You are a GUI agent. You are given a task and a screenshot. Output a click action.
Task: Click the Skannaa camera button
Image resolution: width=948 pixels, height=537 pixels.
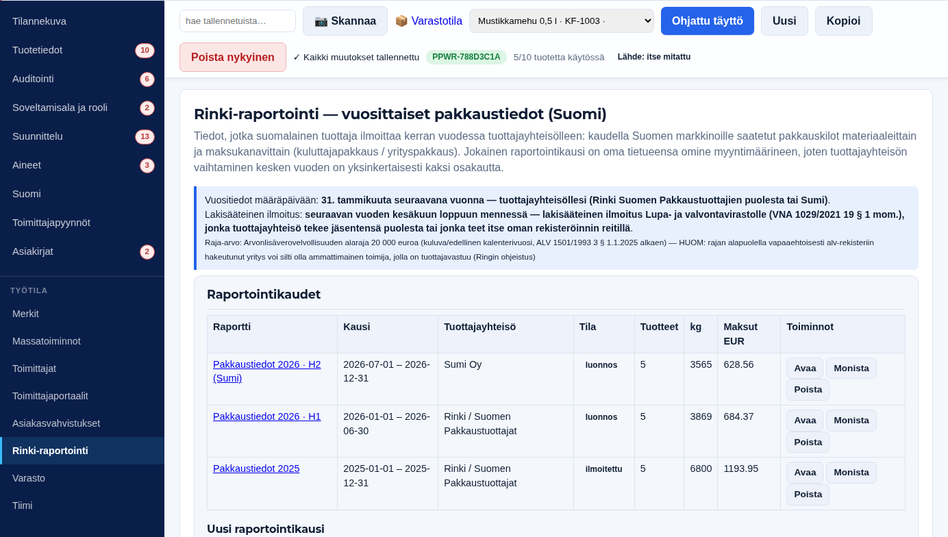(x=345, y=21)
